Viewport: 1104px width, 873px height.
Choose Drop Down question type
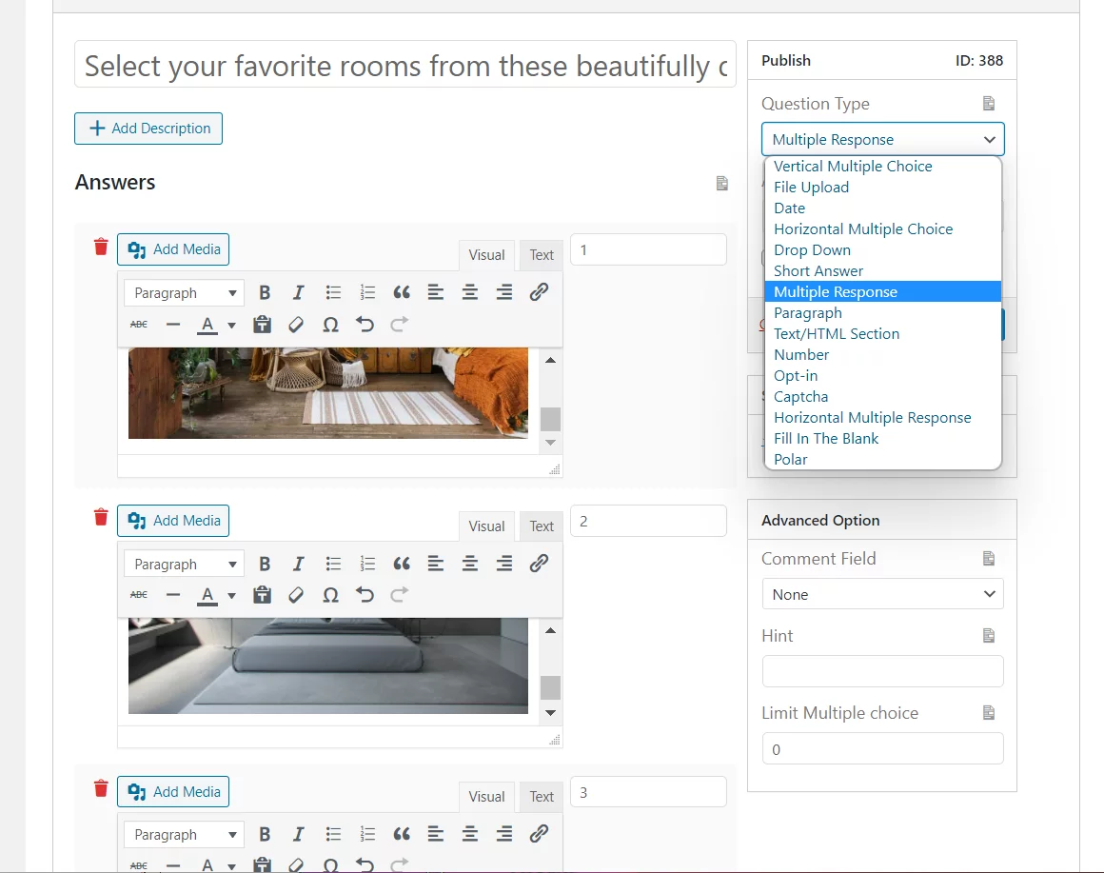(883, 250)
